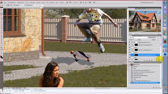Create a new snapshot in the History panel
The height and width of the screenshot is (94, 168).
point(156,88)
